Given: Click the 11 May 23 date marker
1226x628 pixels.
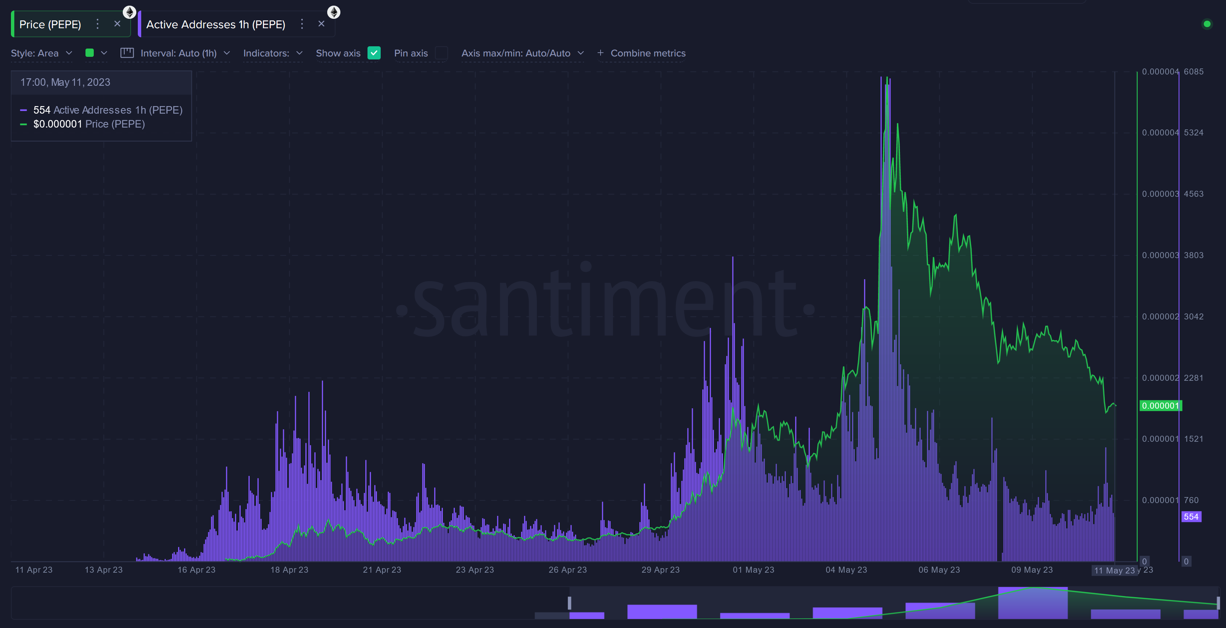Looking at the screenshot, I should [x=1114, y=570].
